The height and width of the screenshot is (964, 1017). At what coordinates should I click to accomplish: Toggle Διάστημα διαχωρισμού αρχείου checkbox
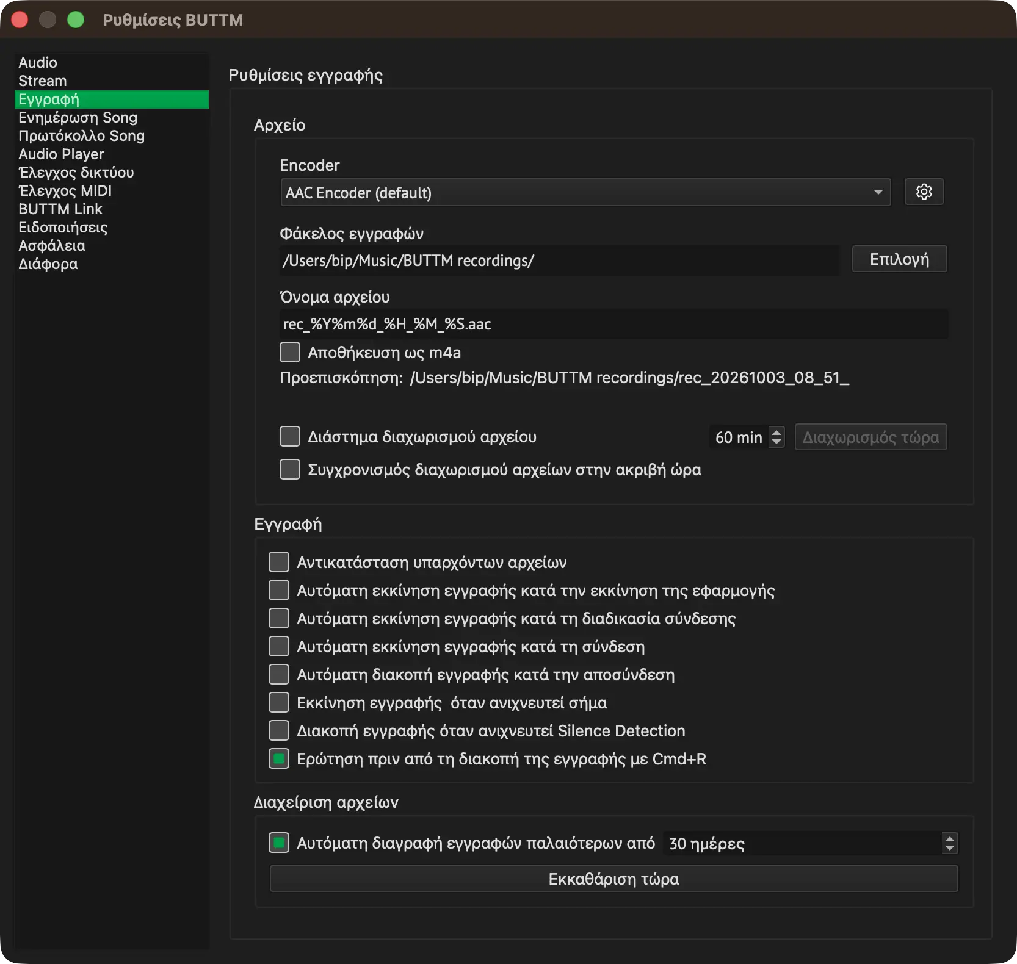[x=290, y=436]
